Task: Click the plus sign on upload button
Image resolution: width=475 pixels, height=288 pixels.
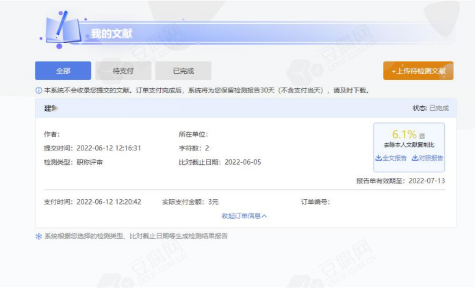Action: (394, 71)
